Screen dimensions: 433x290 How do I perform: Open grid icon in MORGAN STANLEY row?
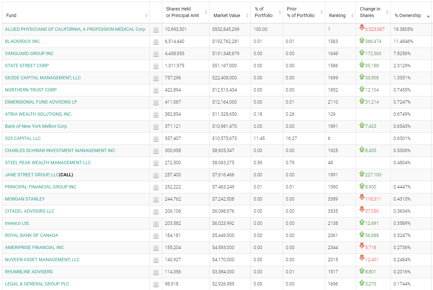click(156, 200)
